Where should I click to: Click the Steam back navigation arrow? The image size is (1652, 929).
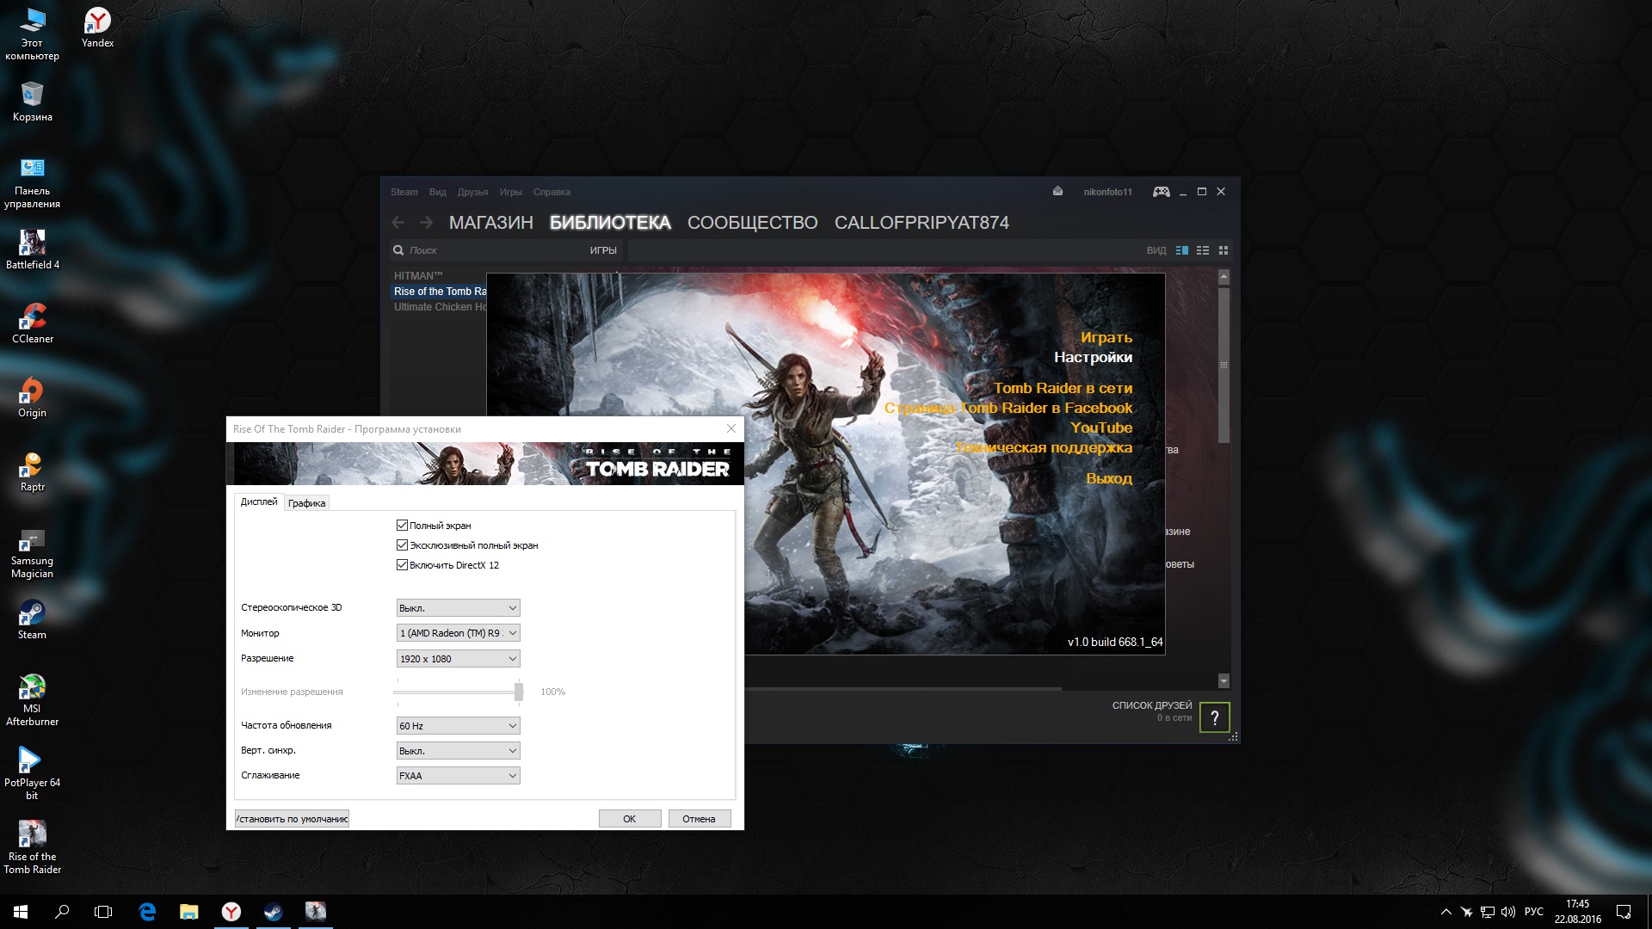pyautogui.click(x=398, y=223)
